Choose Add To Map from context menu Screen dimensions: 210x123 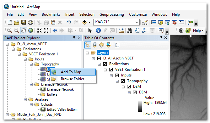[73, 72]
